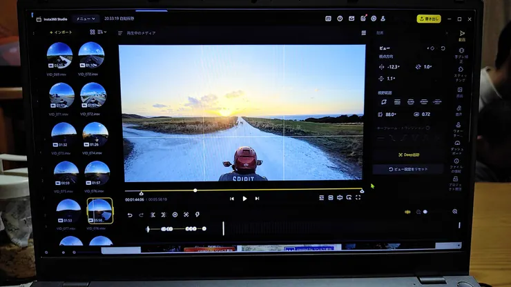Open the ウォーター watermark tab
Viewport: 511px width, 287px height.
coord(459,129)
